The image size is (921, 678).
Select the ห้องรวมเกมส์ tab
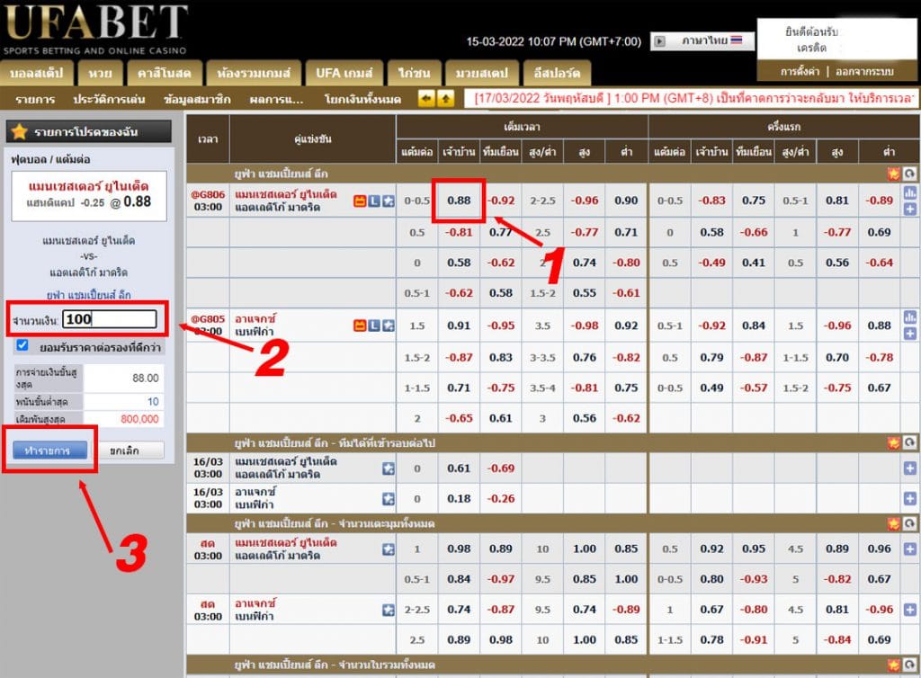254,74
